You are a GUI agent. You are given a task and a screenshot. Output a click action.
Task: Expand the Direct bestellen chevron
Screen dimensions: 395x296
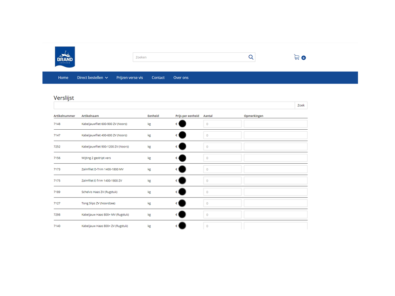[107, 78]
